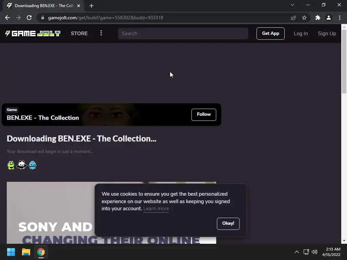Click the gamejolt.com address bar URL
Screen dimensions: 347x260
tap(106, 18)
